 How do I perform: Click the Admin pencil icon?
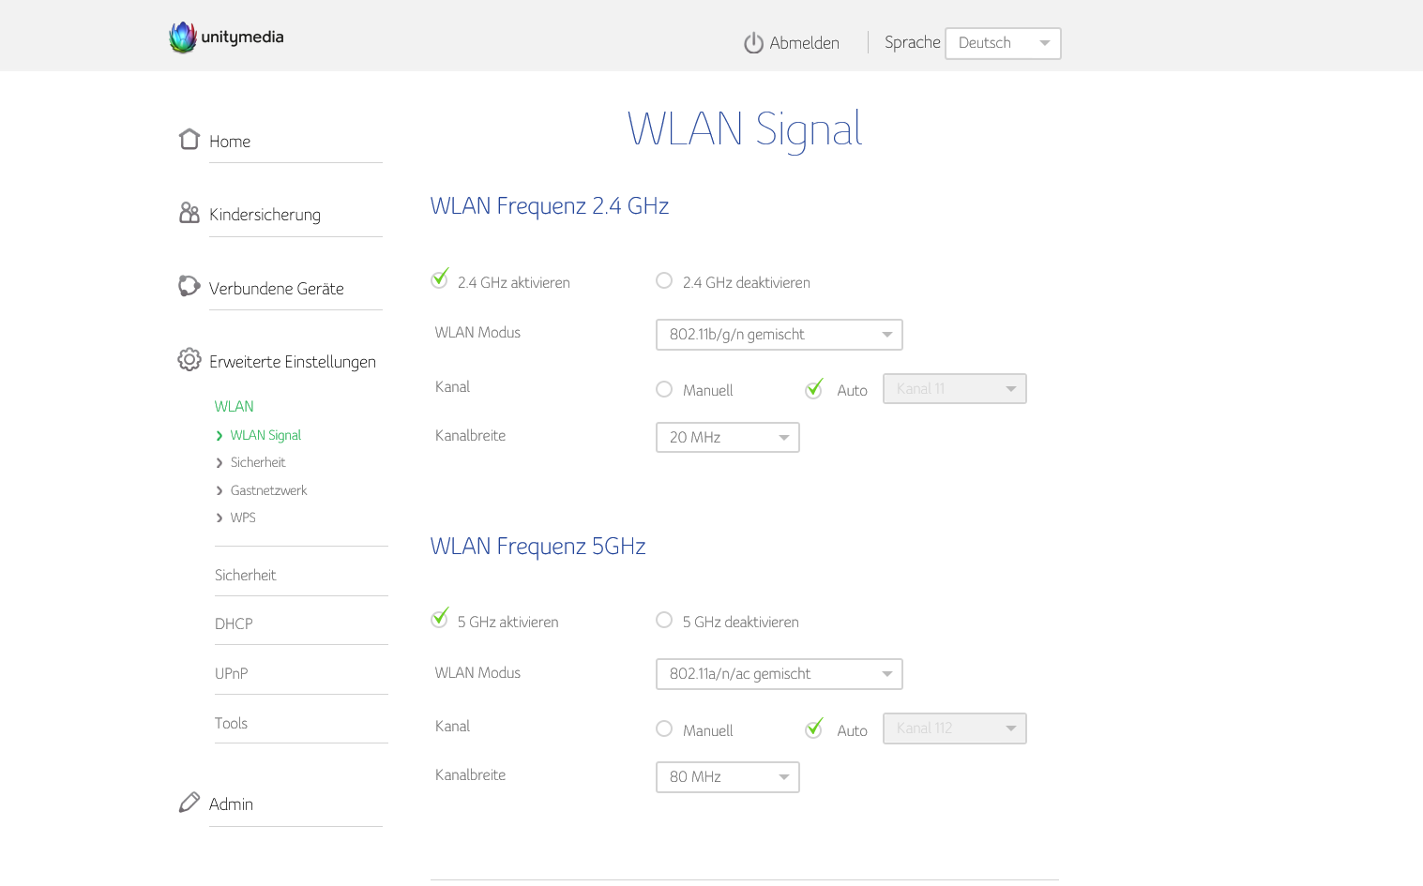189,803
